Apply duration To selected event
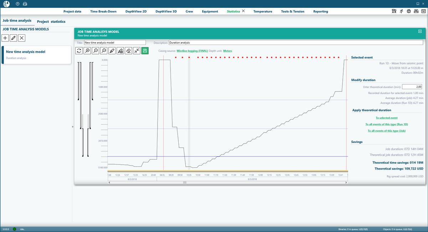This screenshot has height=232, width=428. pyautogui.click(x=387, y=118)
